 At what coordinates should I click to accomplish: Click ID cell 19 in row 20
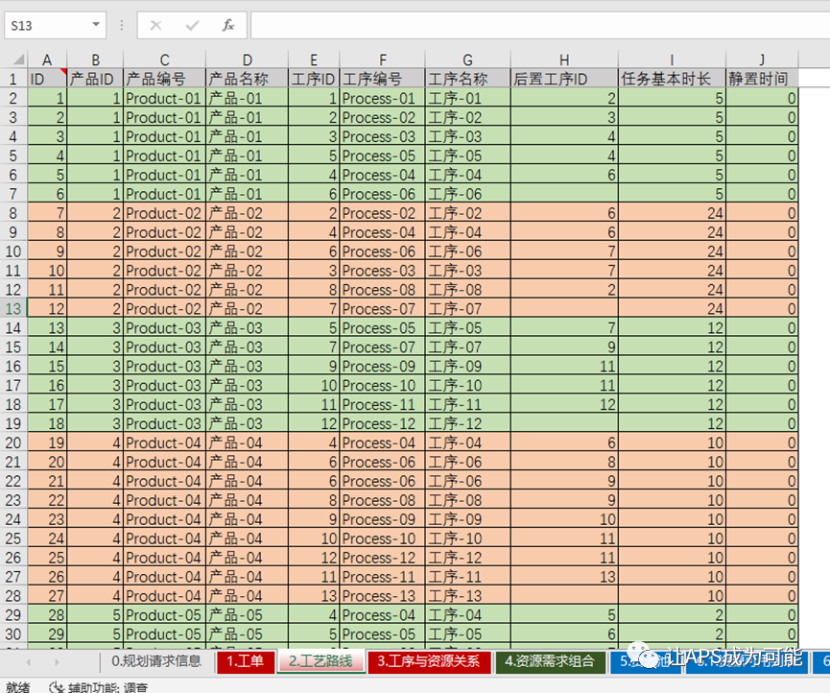point(47,442)
